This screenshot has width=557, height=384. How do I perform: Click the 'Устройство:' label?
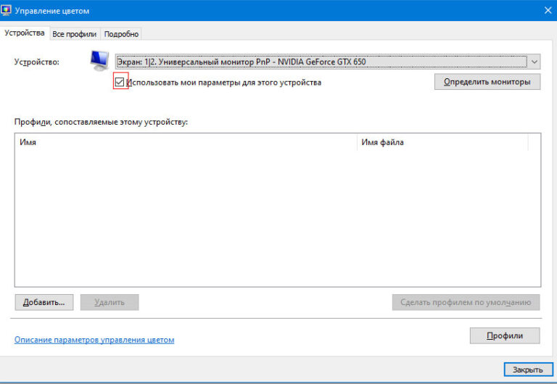click(x=36, y=62)
